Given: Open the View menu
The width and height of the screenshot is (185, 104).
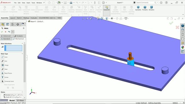Looking at the screenshot, I should click(x=23, y=3).
